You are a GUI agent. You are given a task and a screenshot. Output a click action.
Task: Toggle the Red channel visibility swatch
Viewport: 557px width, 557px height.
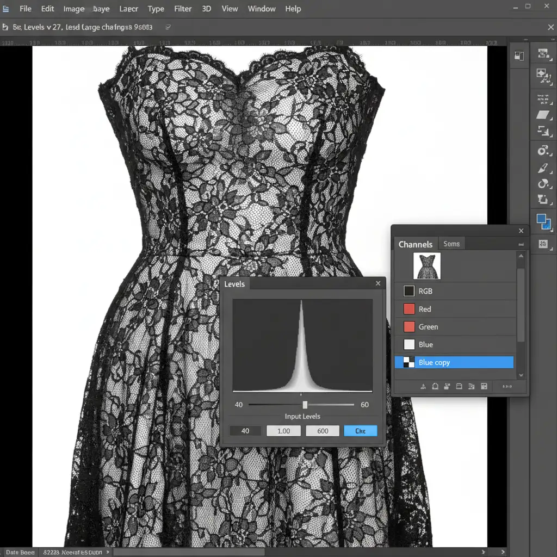click(409, 309)
